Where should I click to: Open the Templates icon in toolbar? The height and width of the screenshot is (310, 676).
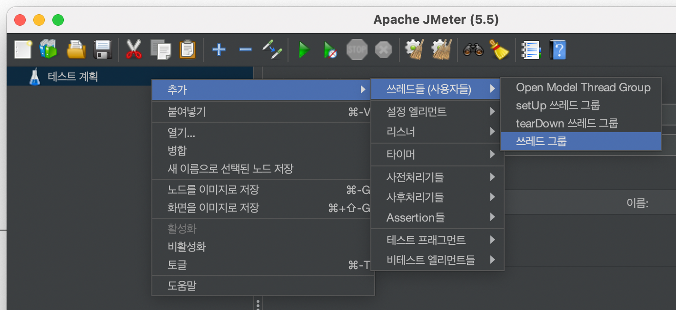48,49
